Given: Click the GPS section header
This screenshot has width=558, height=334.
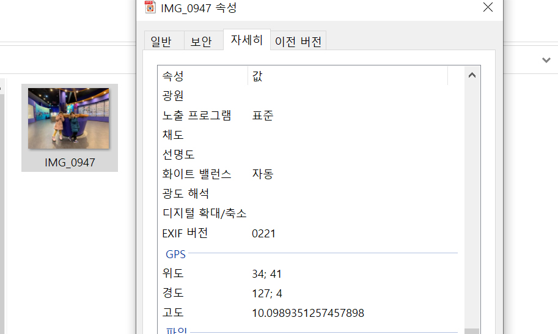Looking at the screenshot, I should (175, 254).
